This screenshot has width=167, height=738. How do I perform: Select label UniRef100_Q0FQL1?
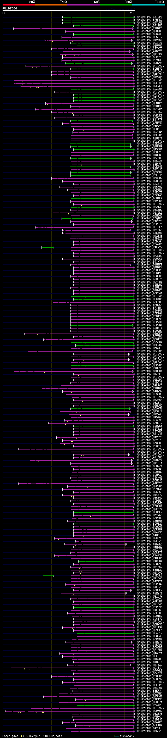click(x=150, y=86)
